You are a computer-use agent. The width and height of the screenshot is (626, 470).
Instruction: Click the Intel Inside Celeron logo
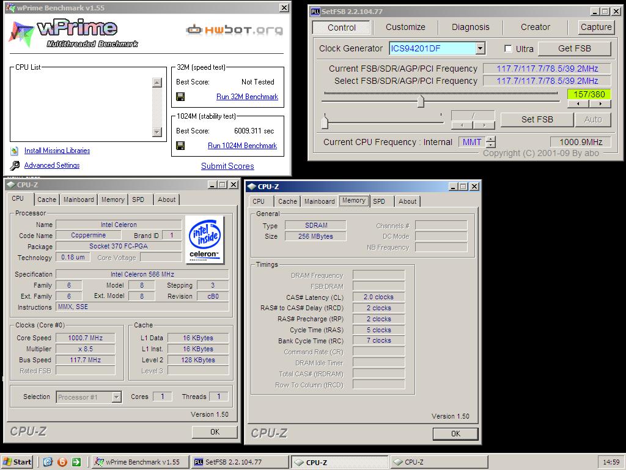coord(205,240)
